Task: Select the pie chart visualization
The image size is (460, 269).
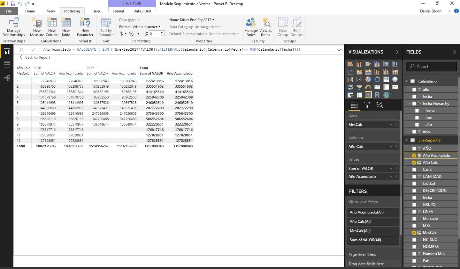Action: click(x=368, y=79)
